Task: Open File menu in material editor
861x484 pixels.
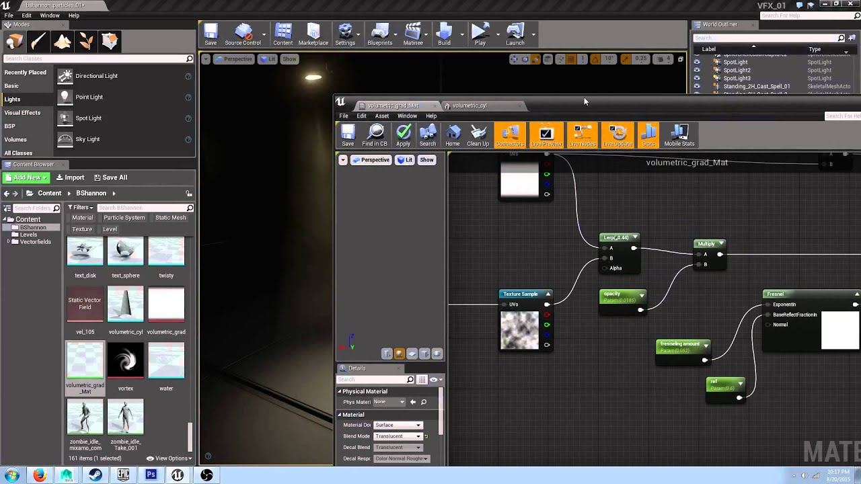Action: [x=344, y=116]
